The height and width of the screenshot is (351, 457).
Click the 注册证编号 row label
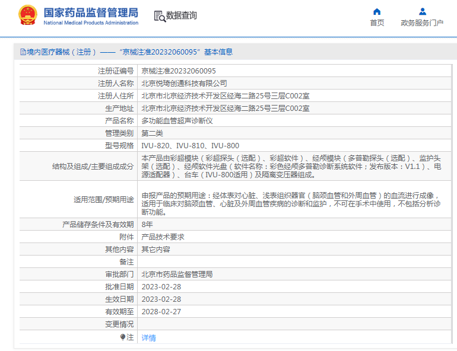pyautogui.click(x=116, y=71)
